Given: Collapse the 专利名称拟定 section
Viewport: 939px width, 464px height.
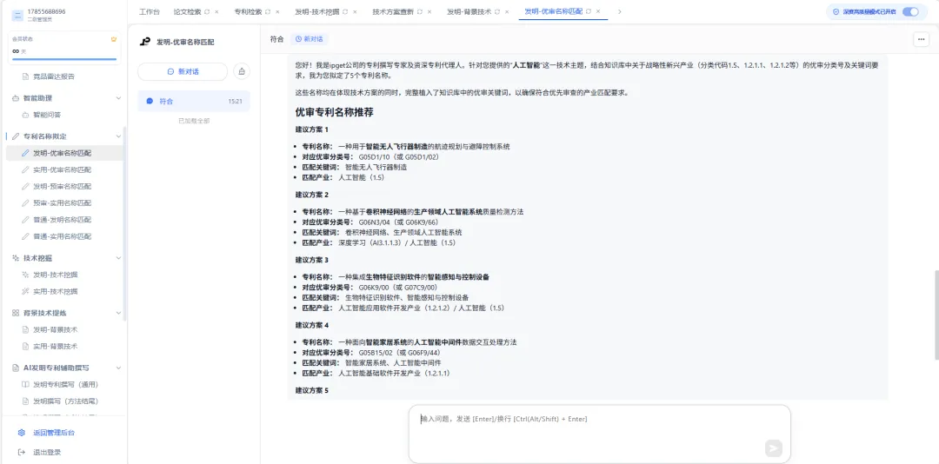Looking at the screenshot, I should point(118,136).
